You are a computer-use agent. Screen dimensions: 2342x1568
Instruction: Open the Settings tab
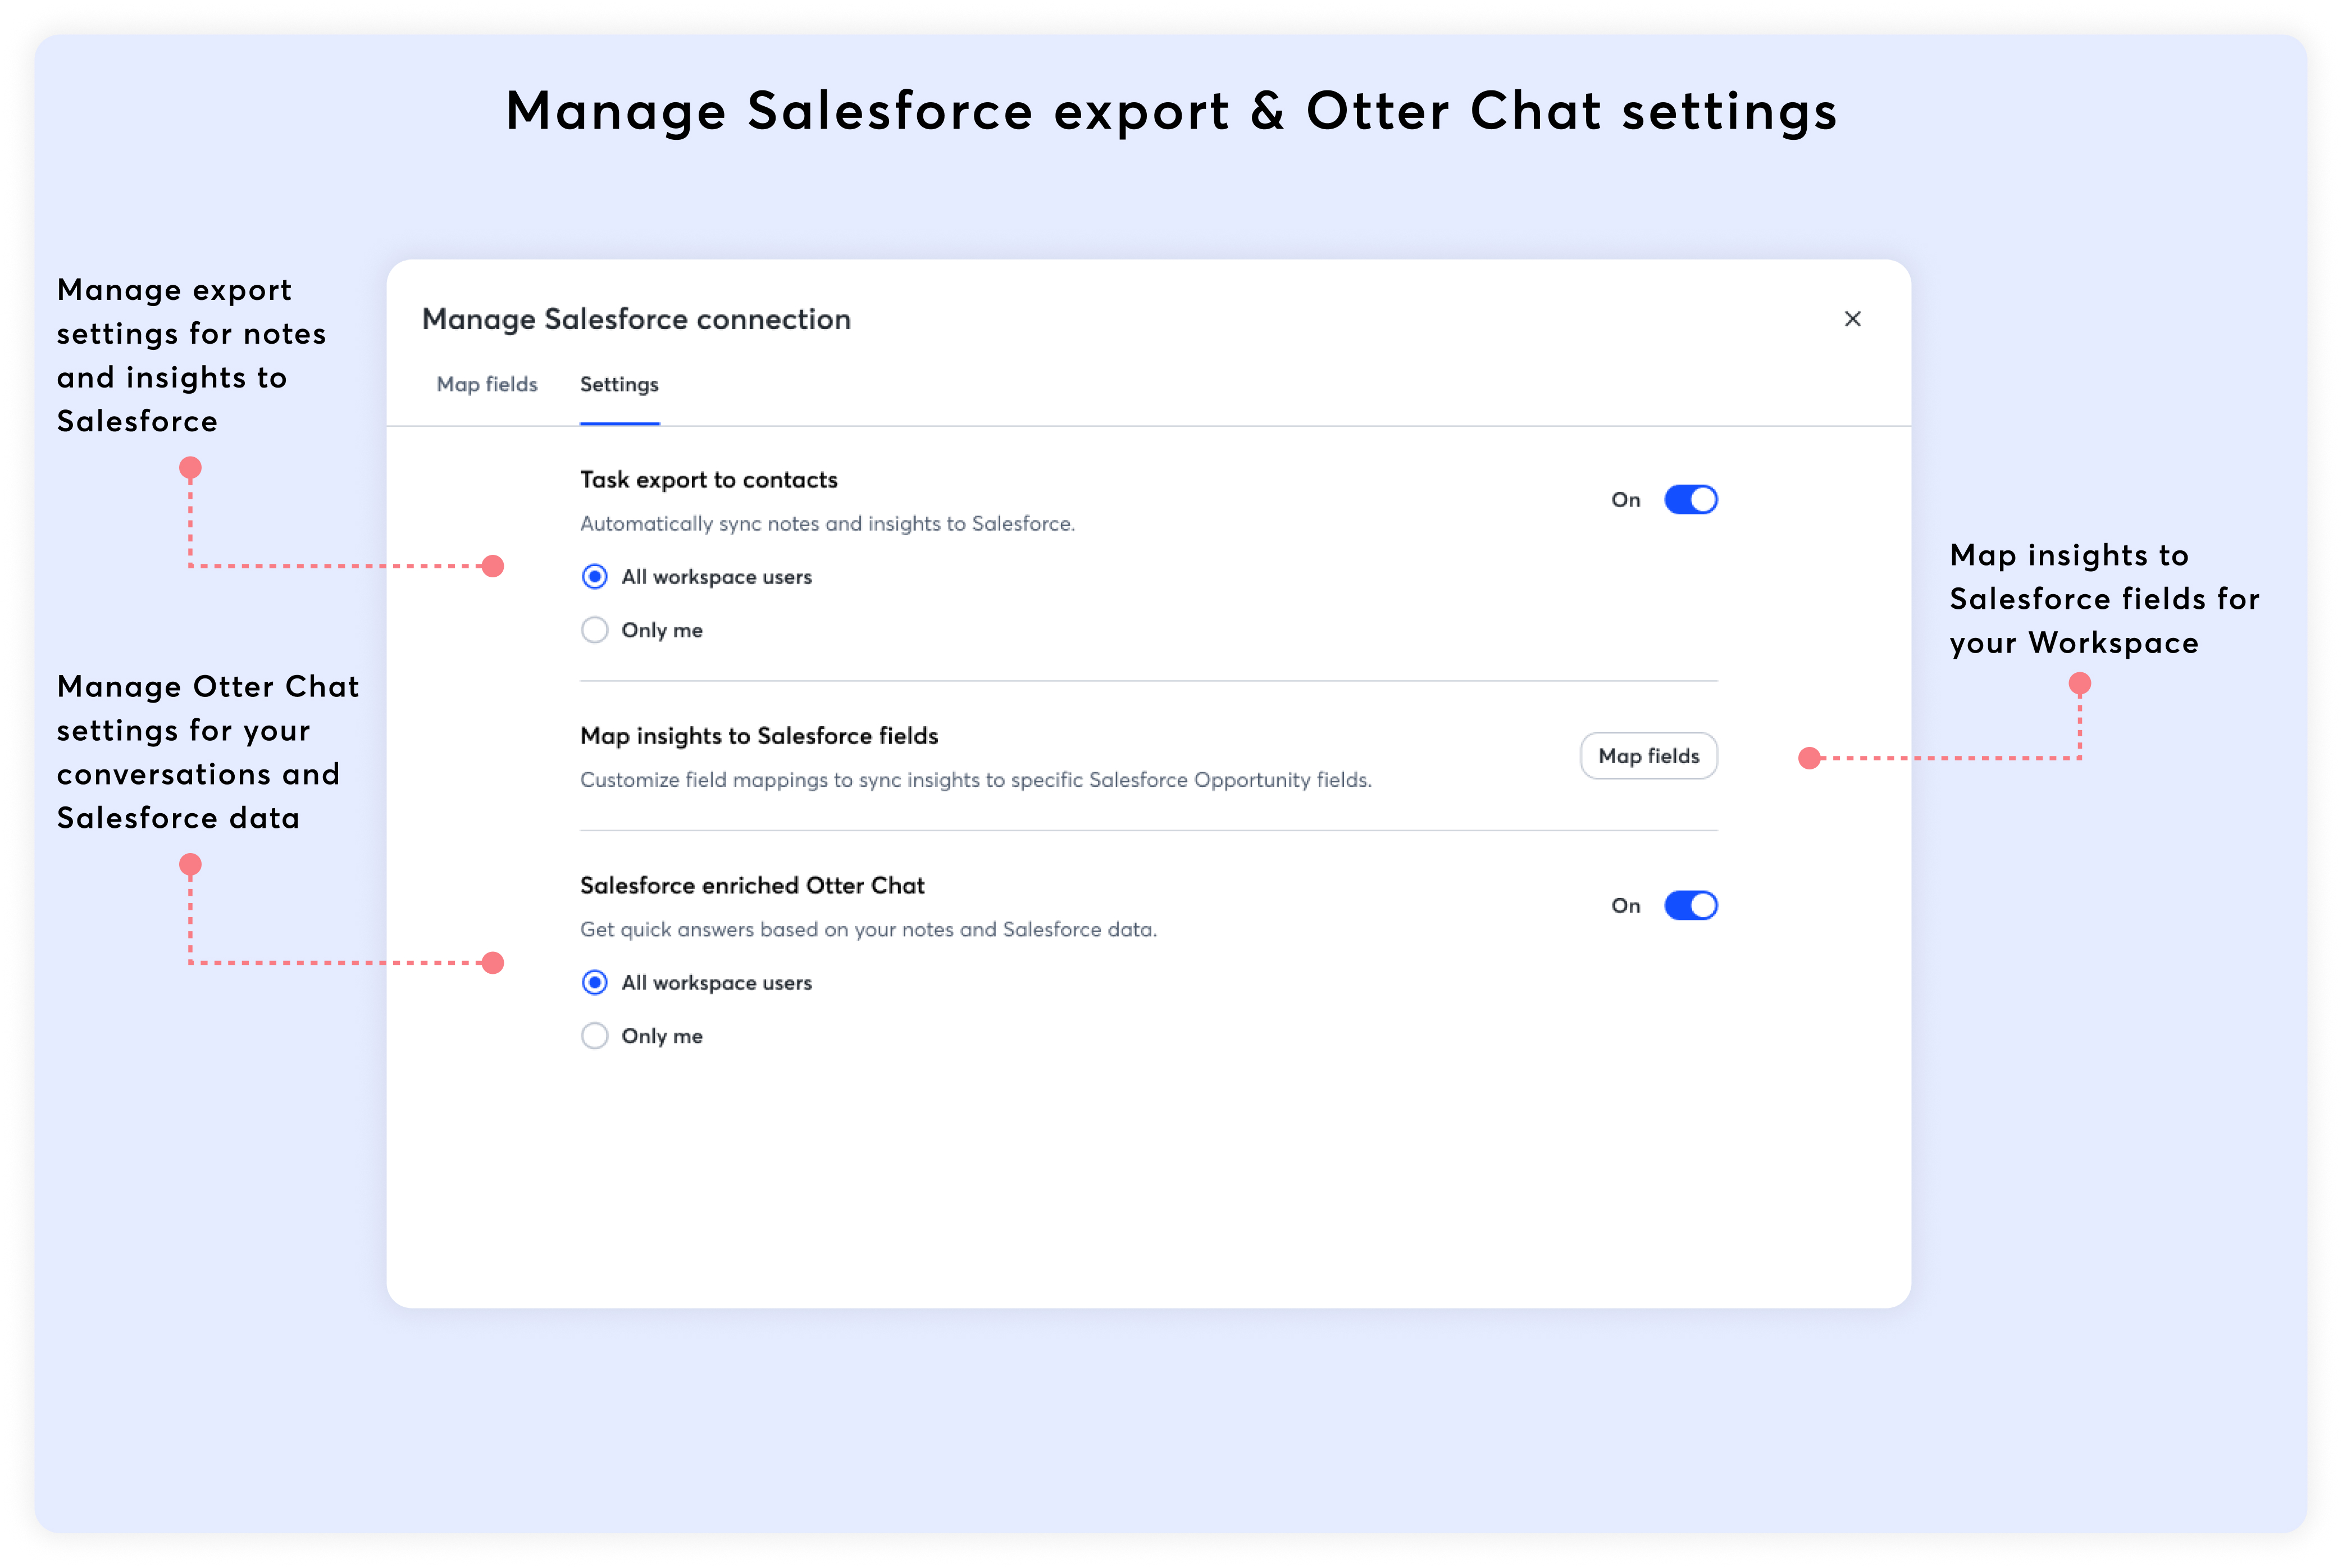click(x=619, y=385)
